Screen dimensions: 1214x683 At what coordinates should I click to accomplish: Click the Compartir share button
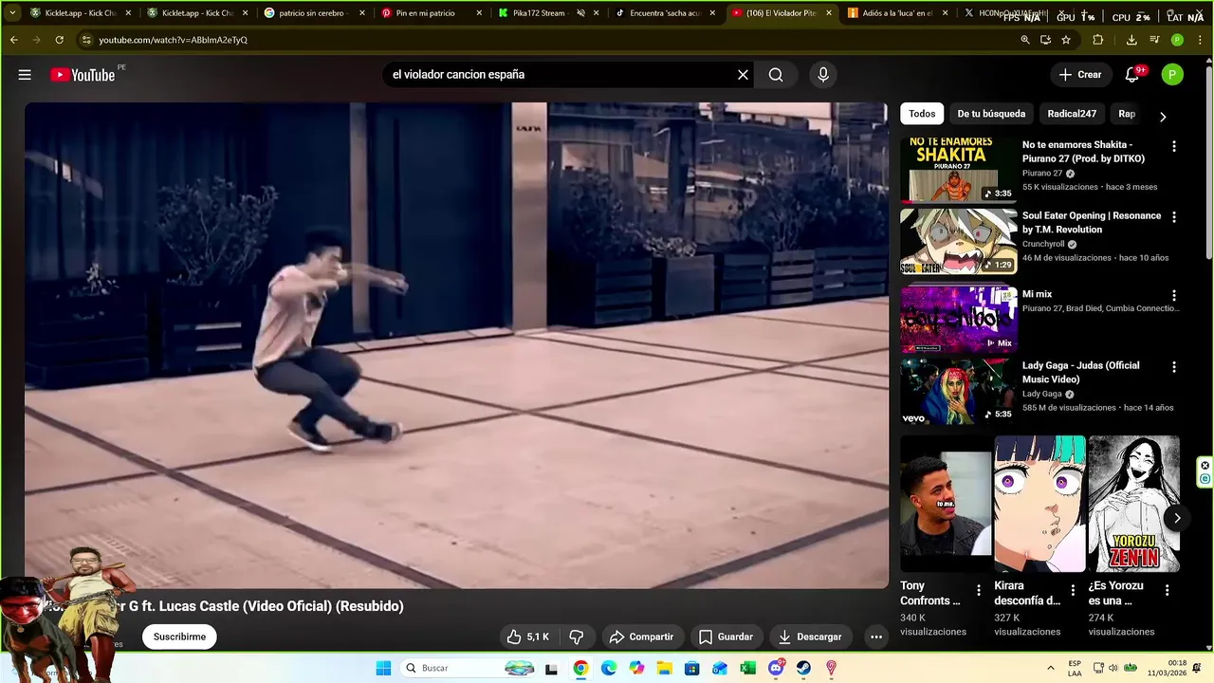[x=641, y=637]
